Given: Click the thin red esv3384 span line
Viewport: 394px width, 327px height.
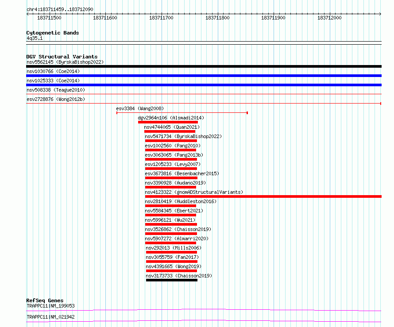Looking at the screenshot, I should coord(182,113).
